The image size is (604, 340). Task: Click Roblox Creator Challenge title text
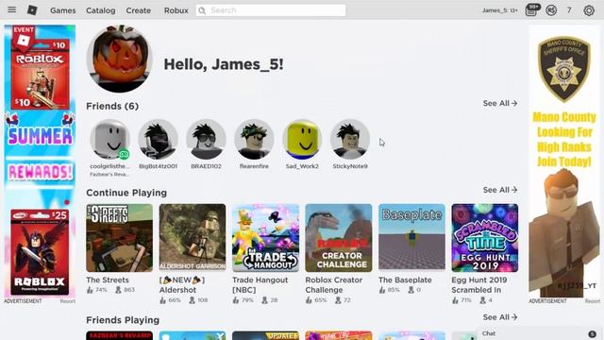(x=333, y=285)
